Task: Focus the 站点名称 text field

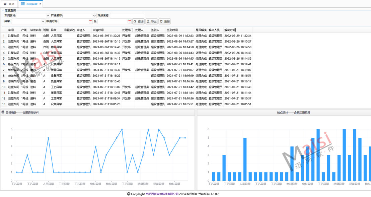Action: pos(127,16)
